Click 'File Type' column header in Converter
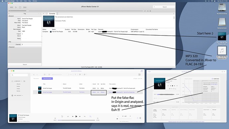 (x=94, y=29)
